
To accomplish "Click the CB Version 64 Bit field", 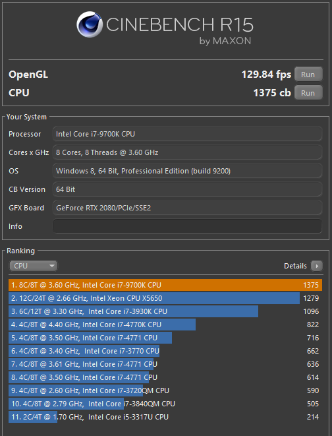I will [187, 189].
